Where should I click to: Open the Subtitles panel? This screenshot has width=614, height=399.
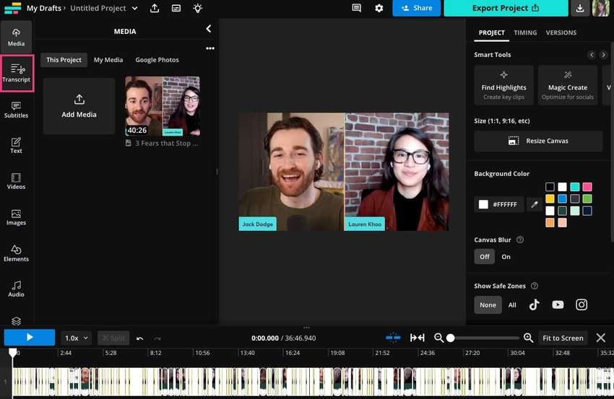16,110
